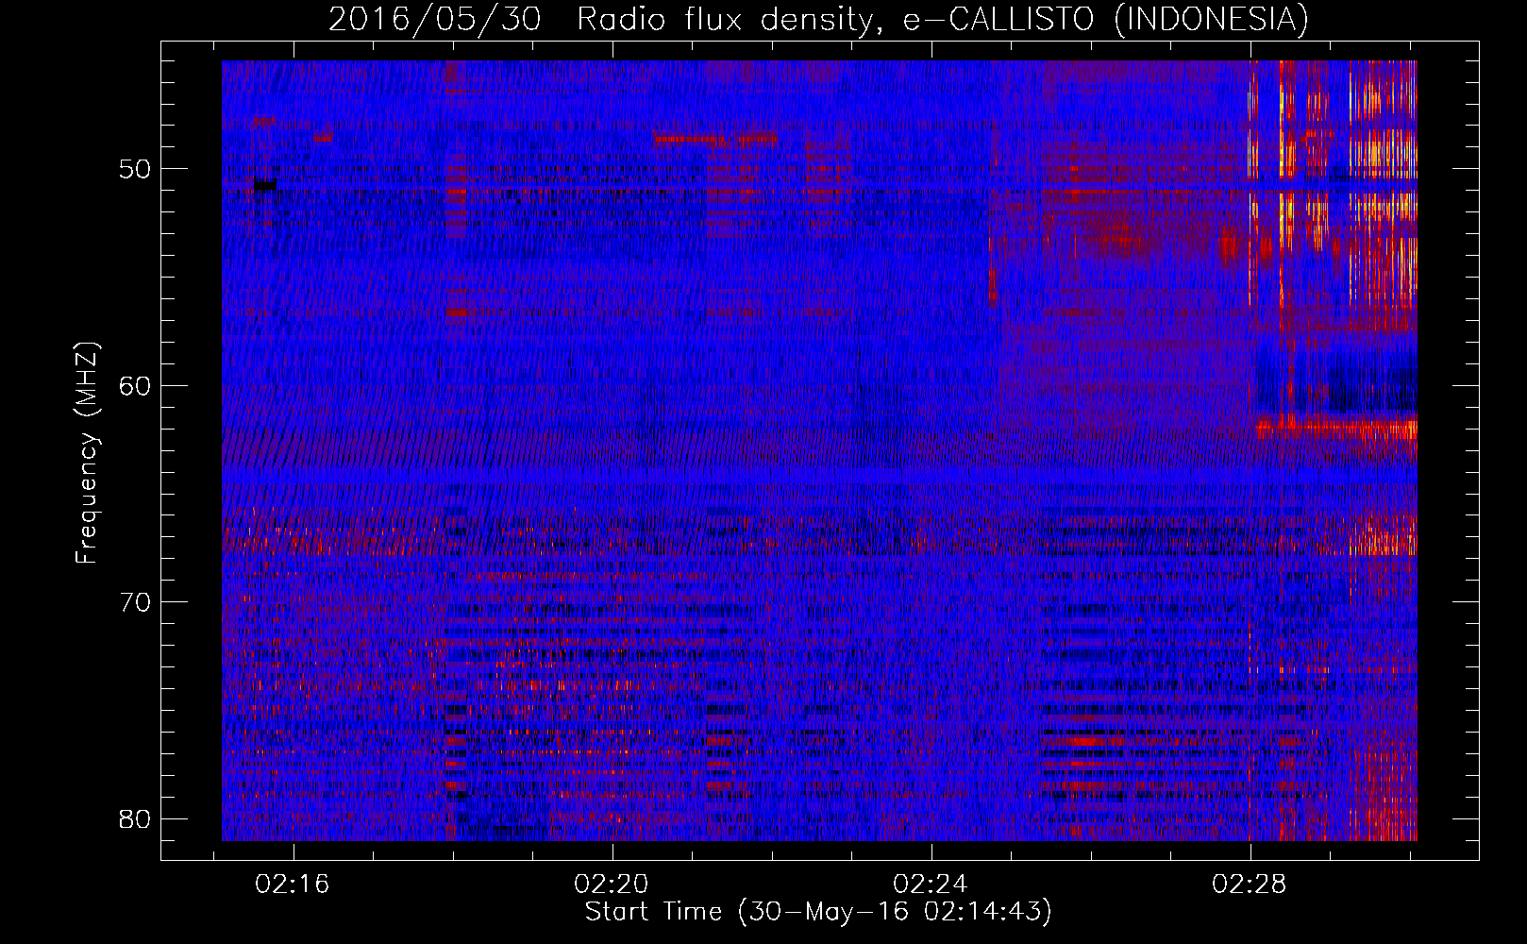Select the '02:20' time tick label

point(612,885)
